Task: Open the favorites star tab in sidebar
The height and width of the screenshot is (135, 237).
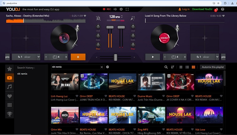Action: pos(9,69)
